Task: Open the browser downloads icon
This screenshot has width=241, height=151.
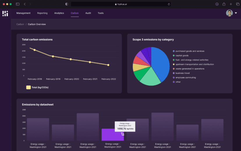Action: click(217, 4)
